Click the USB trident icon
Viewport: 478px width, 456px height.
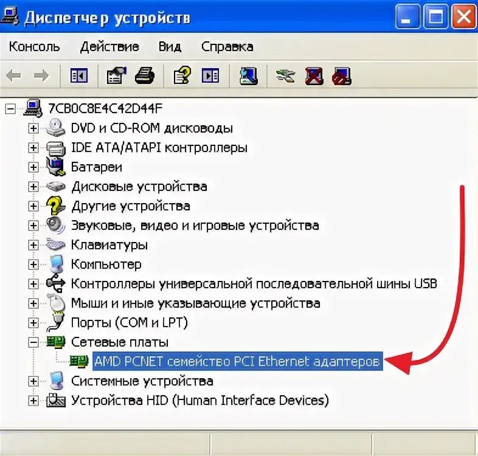coord(56,283)
